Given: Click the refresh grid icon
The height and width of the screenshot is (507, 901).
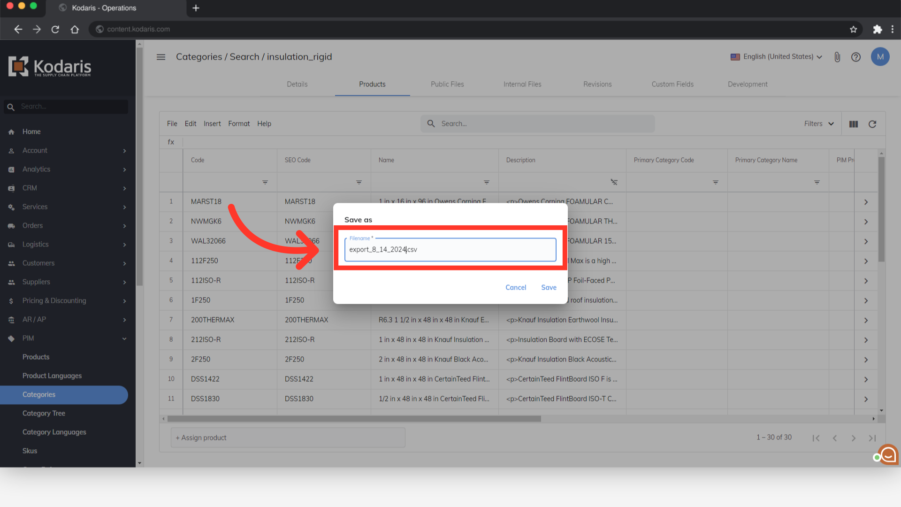Looking at the screenshot, I should point(872,124).
